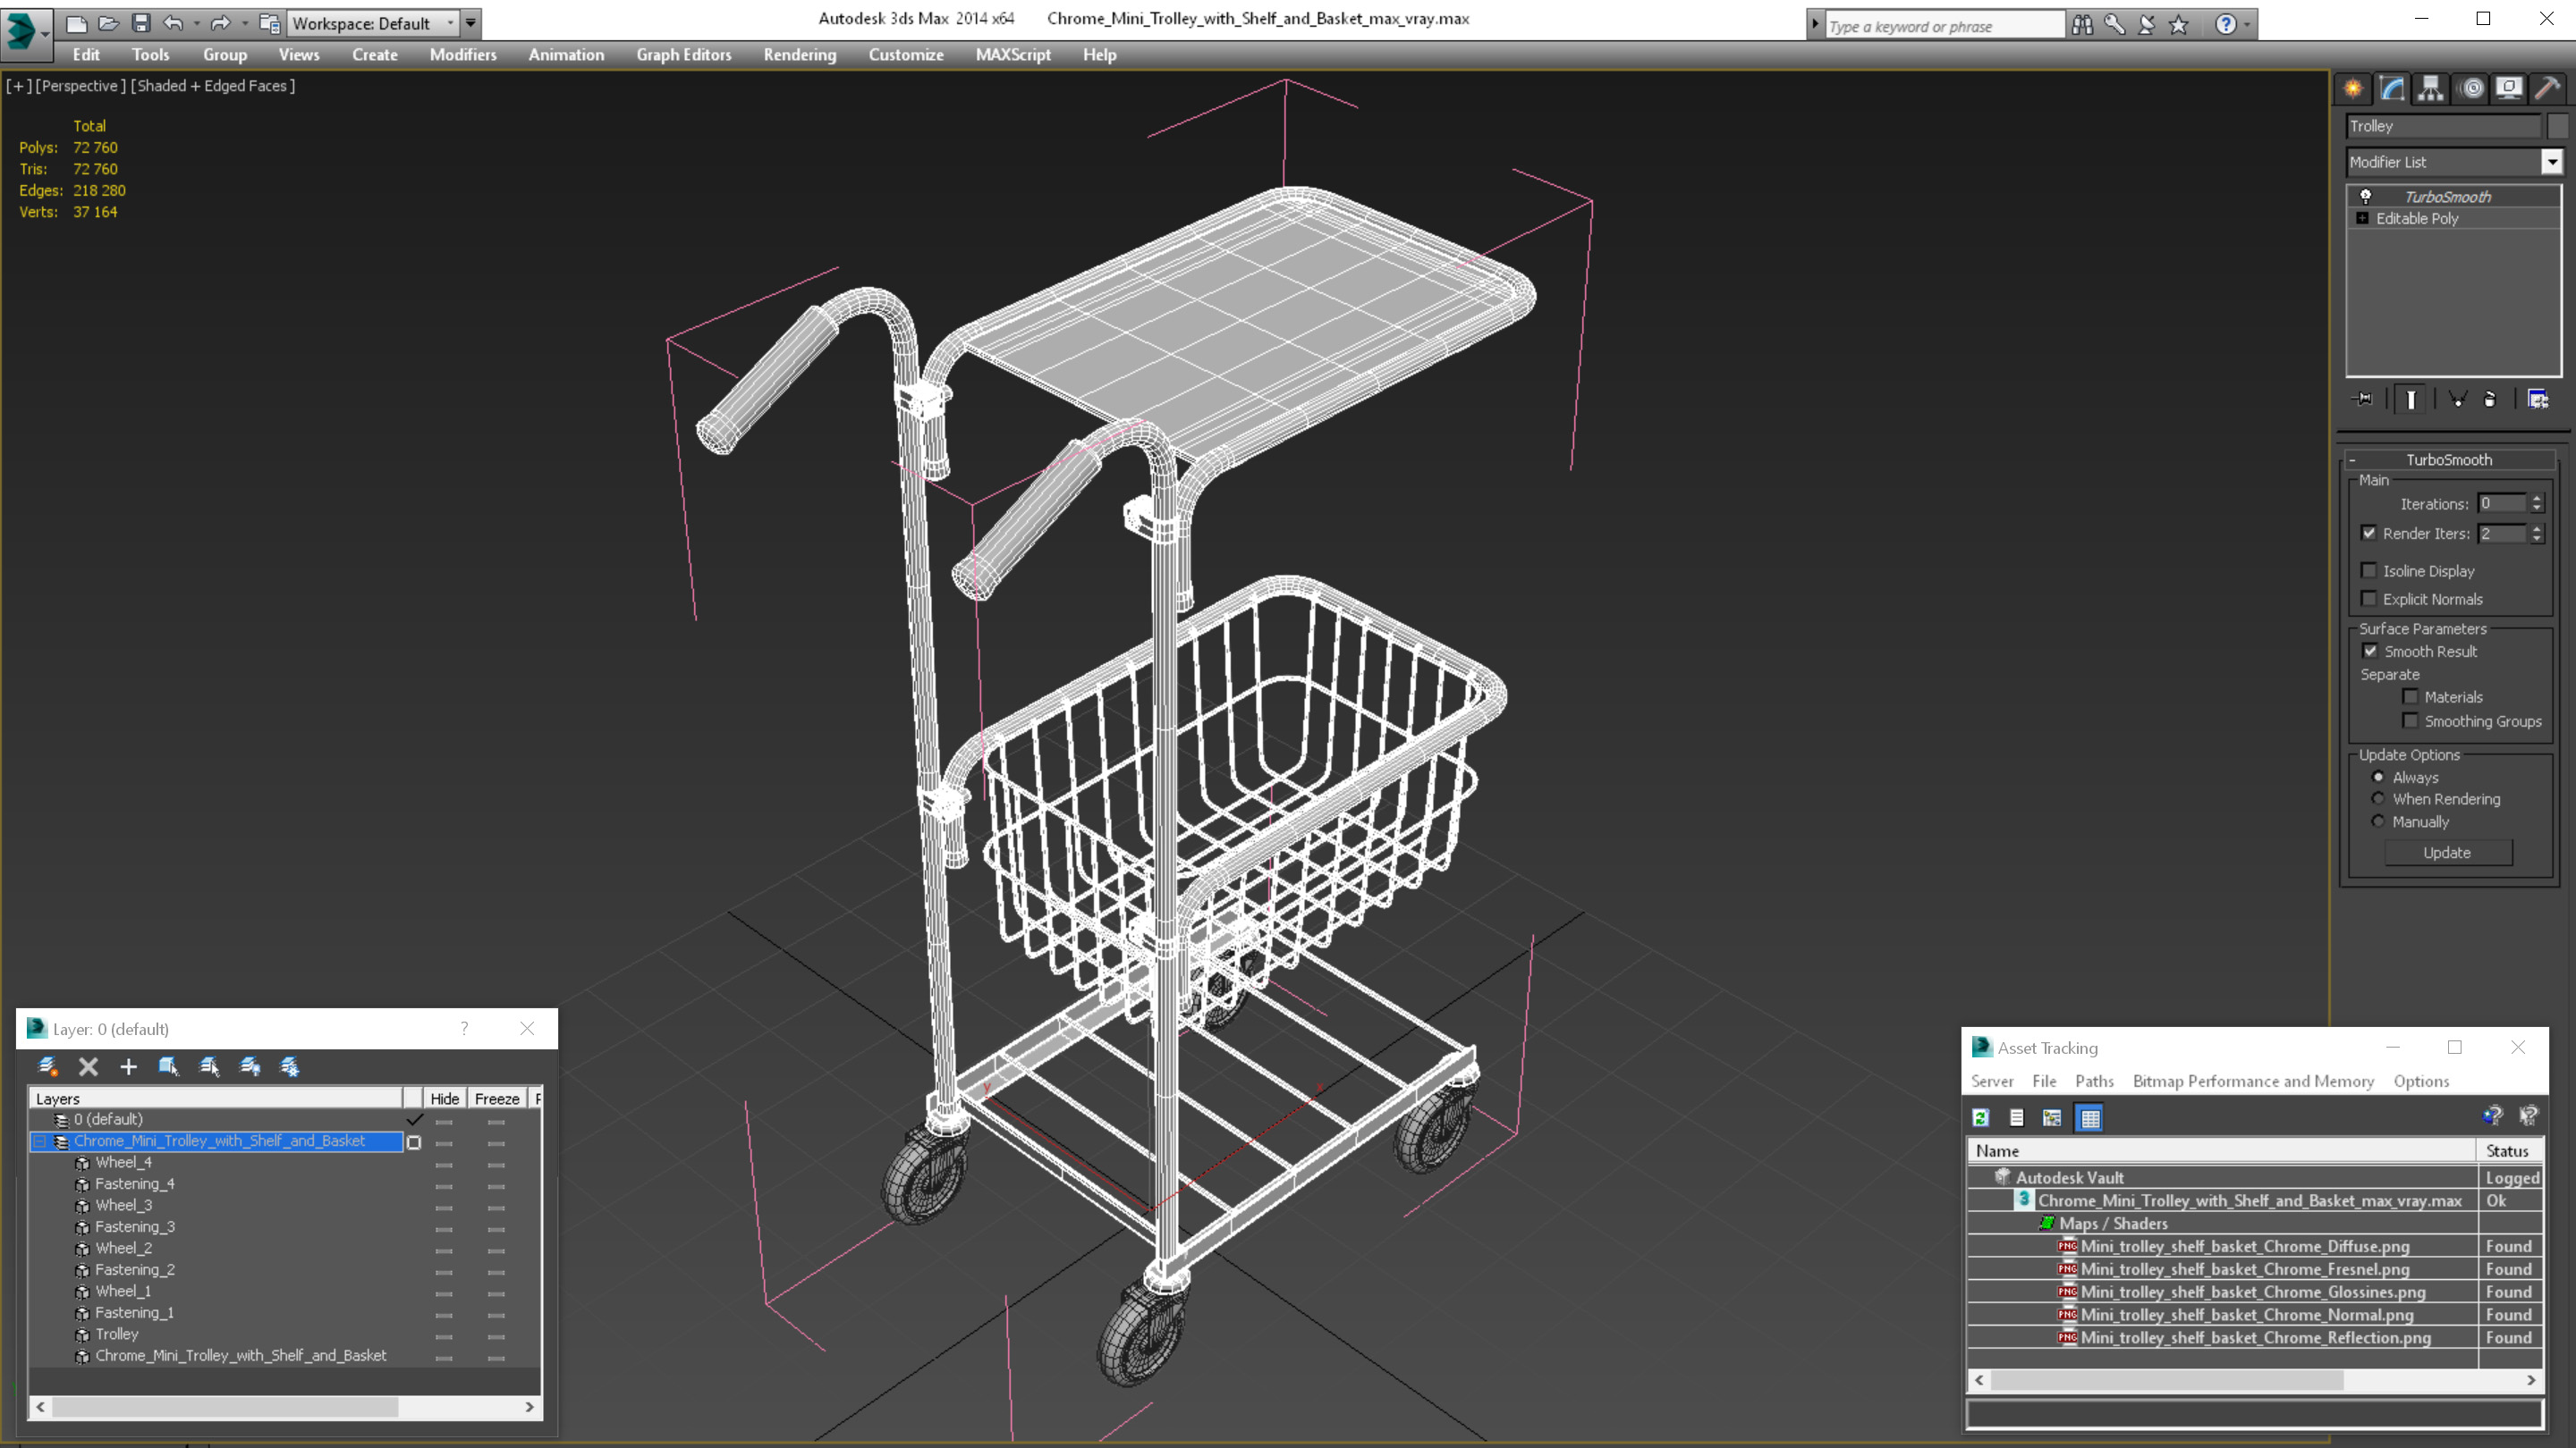Open the Rendering menu
Screen dimensions: 2576x1448
tap(799, 55)
